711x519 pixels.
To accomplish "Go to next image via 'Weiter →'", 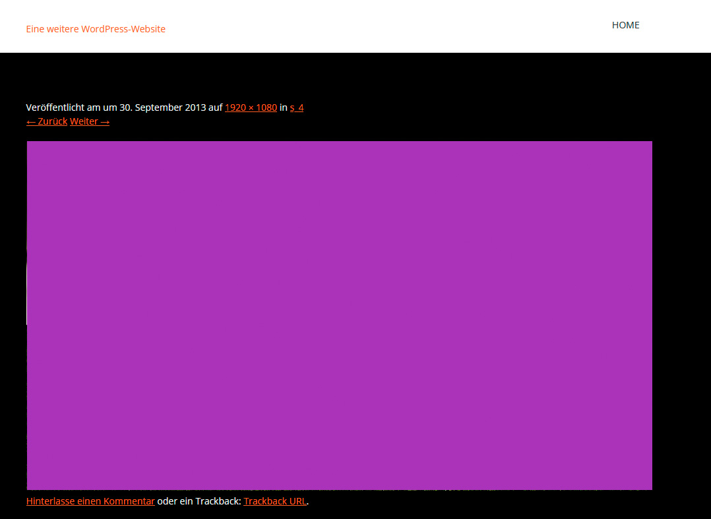I will [x=89, y=121].
